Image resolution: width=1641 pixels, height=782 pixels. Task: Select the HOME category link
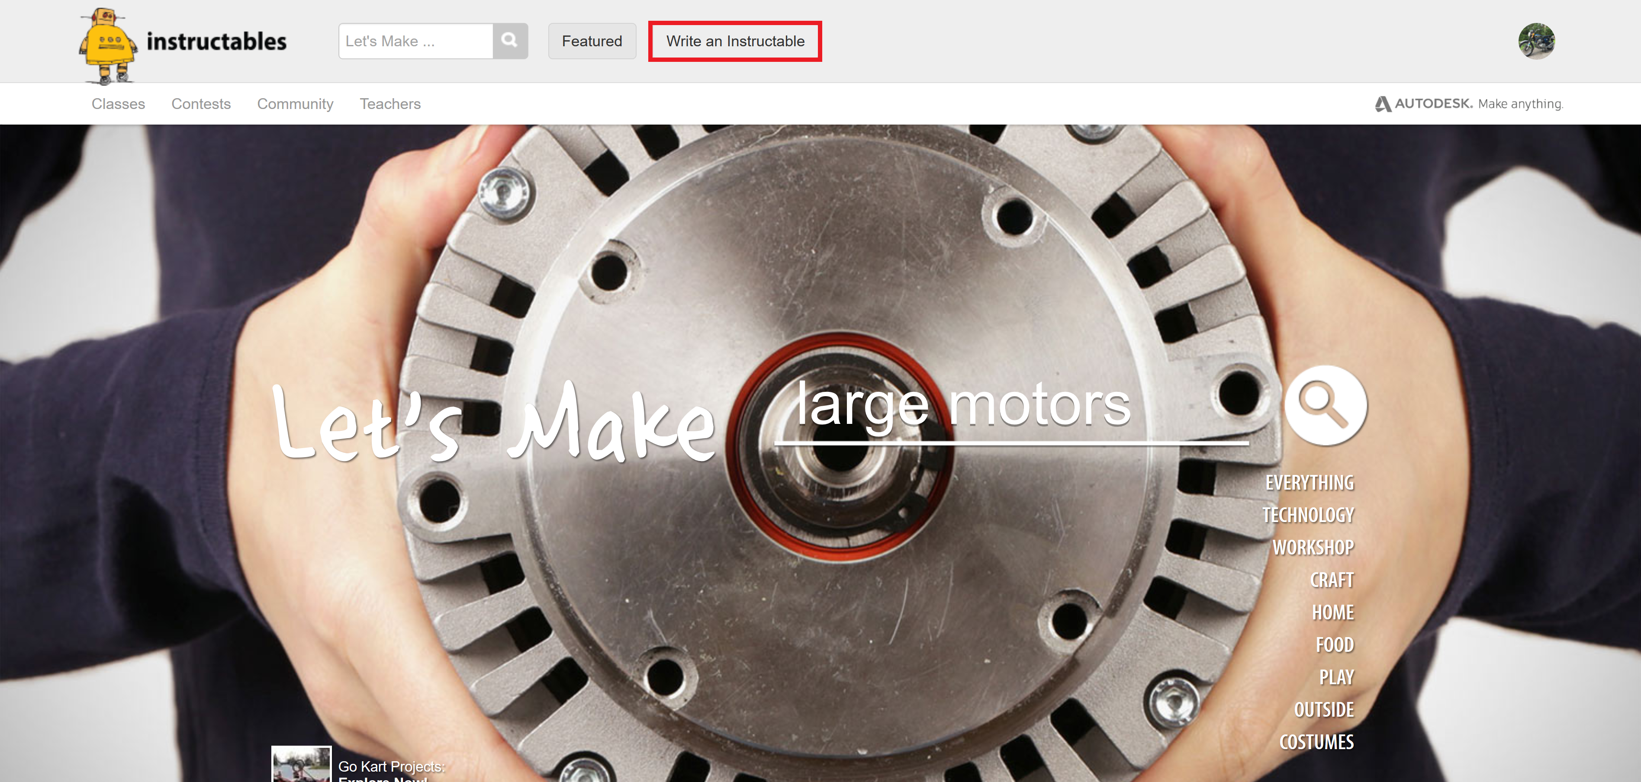click(1333, 612)
